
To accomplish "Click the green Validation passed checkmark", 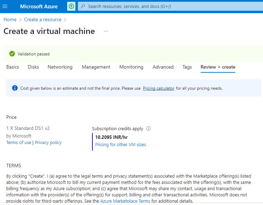I will 12,54.
